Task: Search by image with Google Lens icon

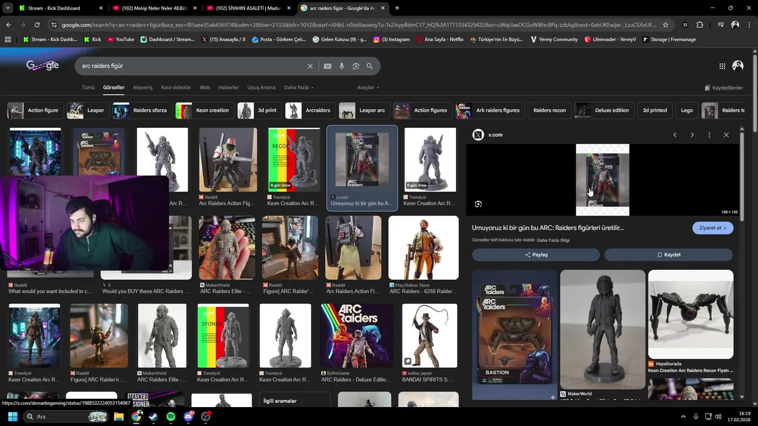Action: coord(356,66)
